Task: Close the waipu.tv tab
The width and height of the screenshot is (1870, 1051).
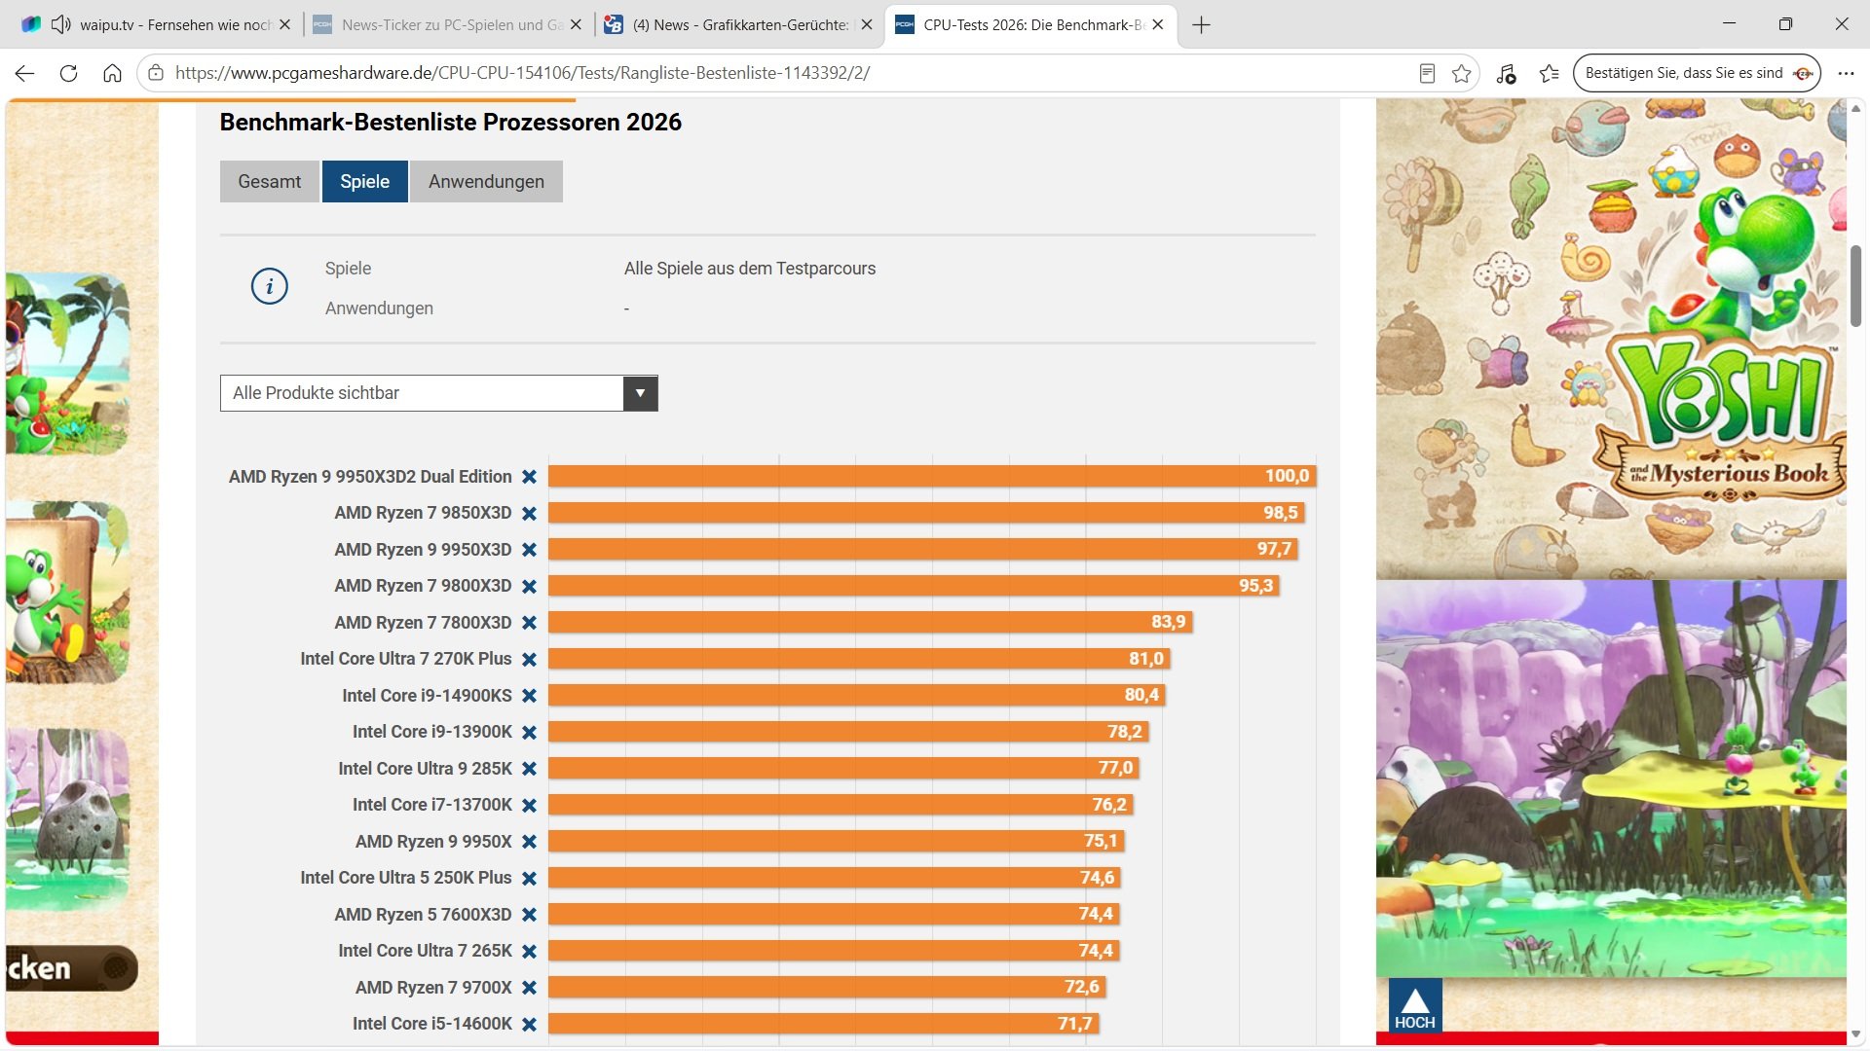Action: click(x=284, y=24)
